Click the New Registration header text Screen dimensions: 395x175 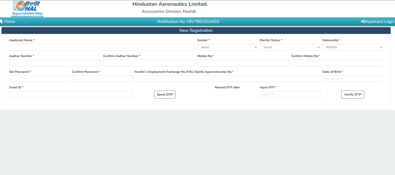(196, 31)
